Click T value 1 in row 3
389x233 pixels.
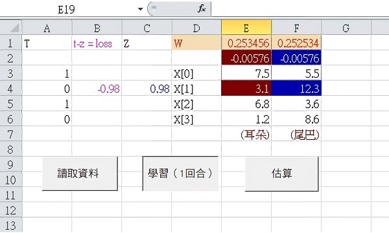[47, 73]
